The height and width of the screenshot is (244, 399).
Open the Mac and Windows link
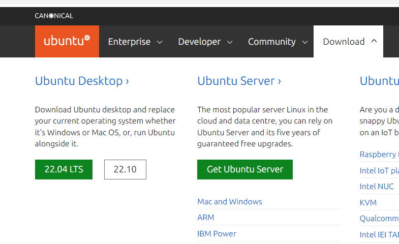click(230, 201)
